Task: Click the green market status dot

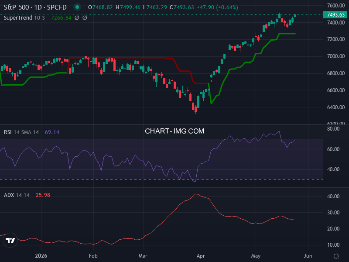Action: 77,7
